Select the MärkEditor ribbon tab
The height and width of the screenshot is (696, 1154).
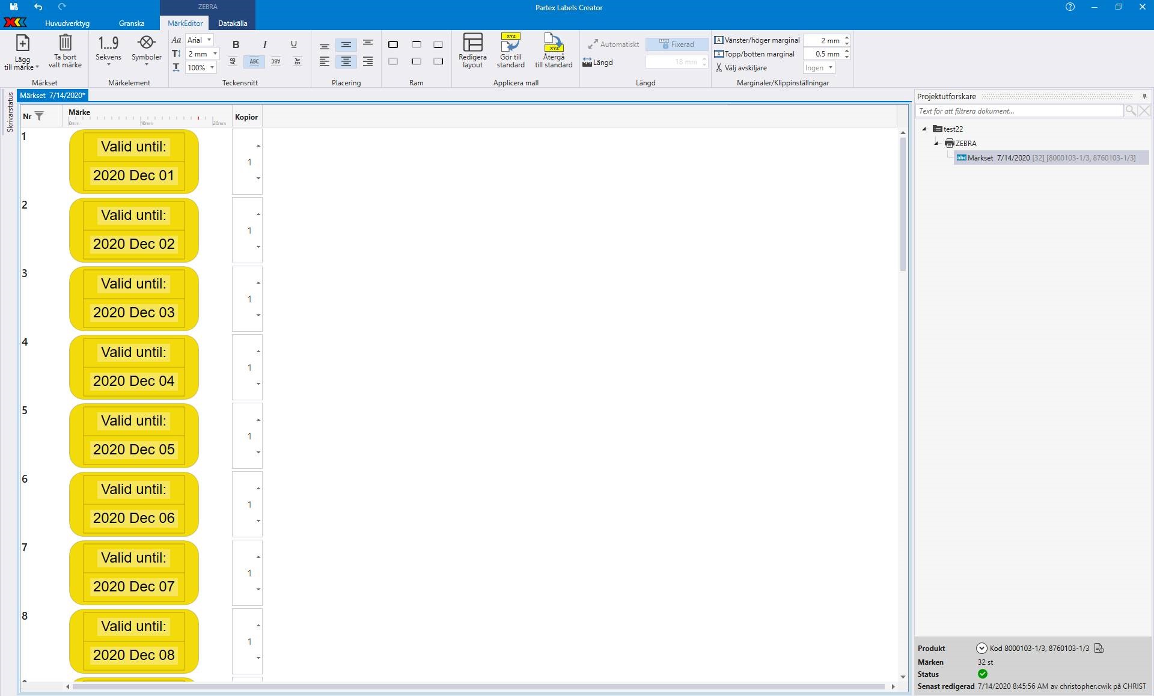click(185, 23)
